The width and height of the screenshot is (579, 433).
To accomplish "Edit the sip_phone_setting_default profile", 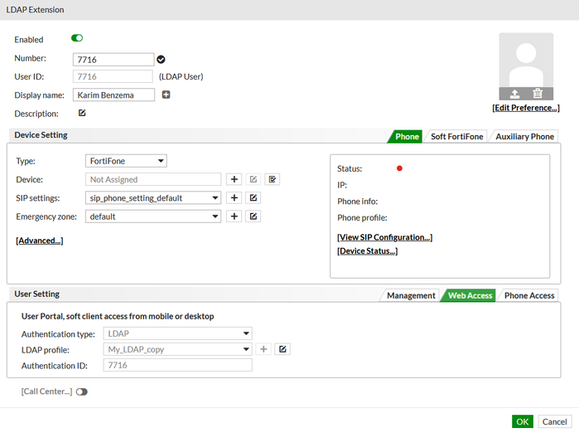I will click(253, 197).
